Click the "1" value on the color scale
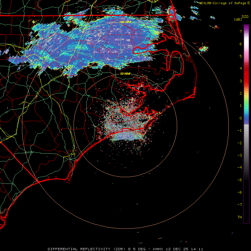Viewport: 251px width, 251px height. [x=241, y=106]
